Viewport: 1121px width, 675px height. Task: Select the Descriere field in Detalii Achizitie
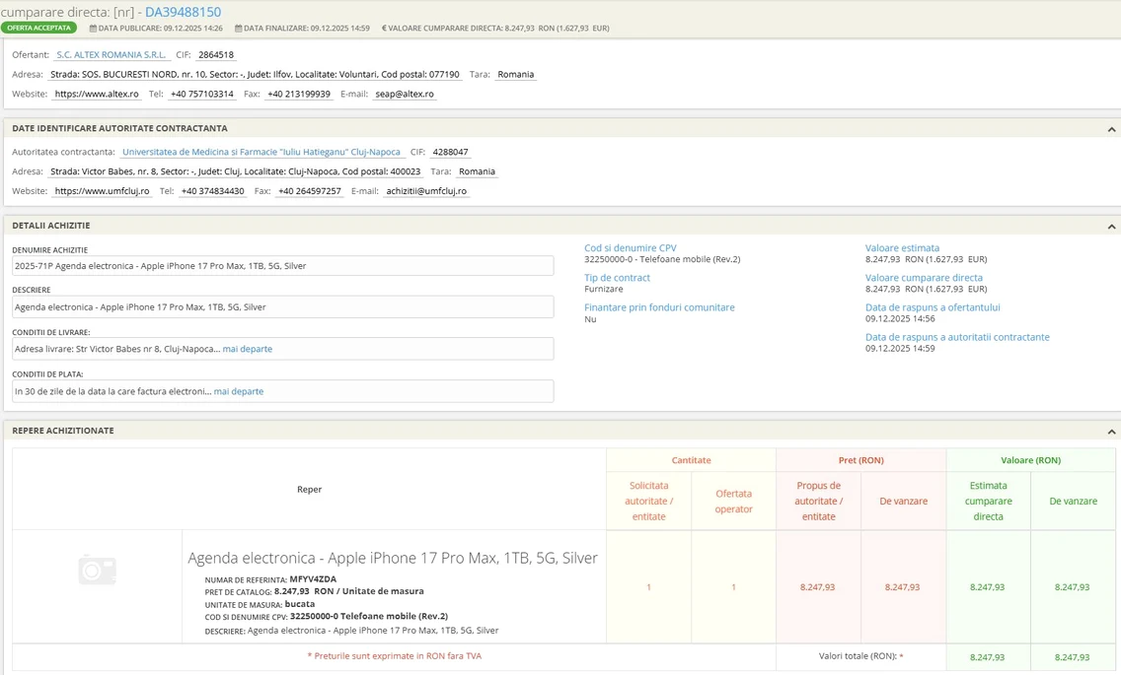point(282,307)
